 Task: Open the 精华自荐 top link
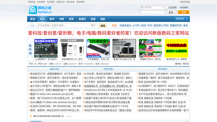71,2
